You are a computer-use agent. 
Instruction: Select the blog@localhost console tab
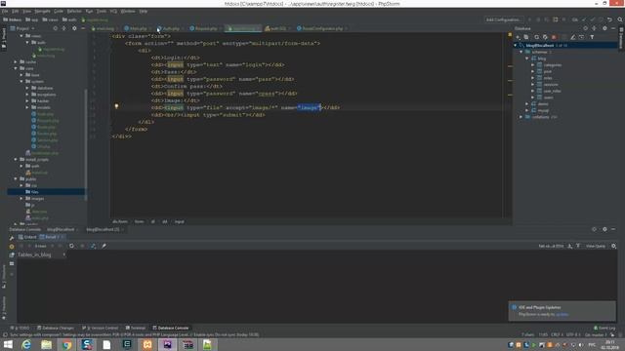(61, 230)
